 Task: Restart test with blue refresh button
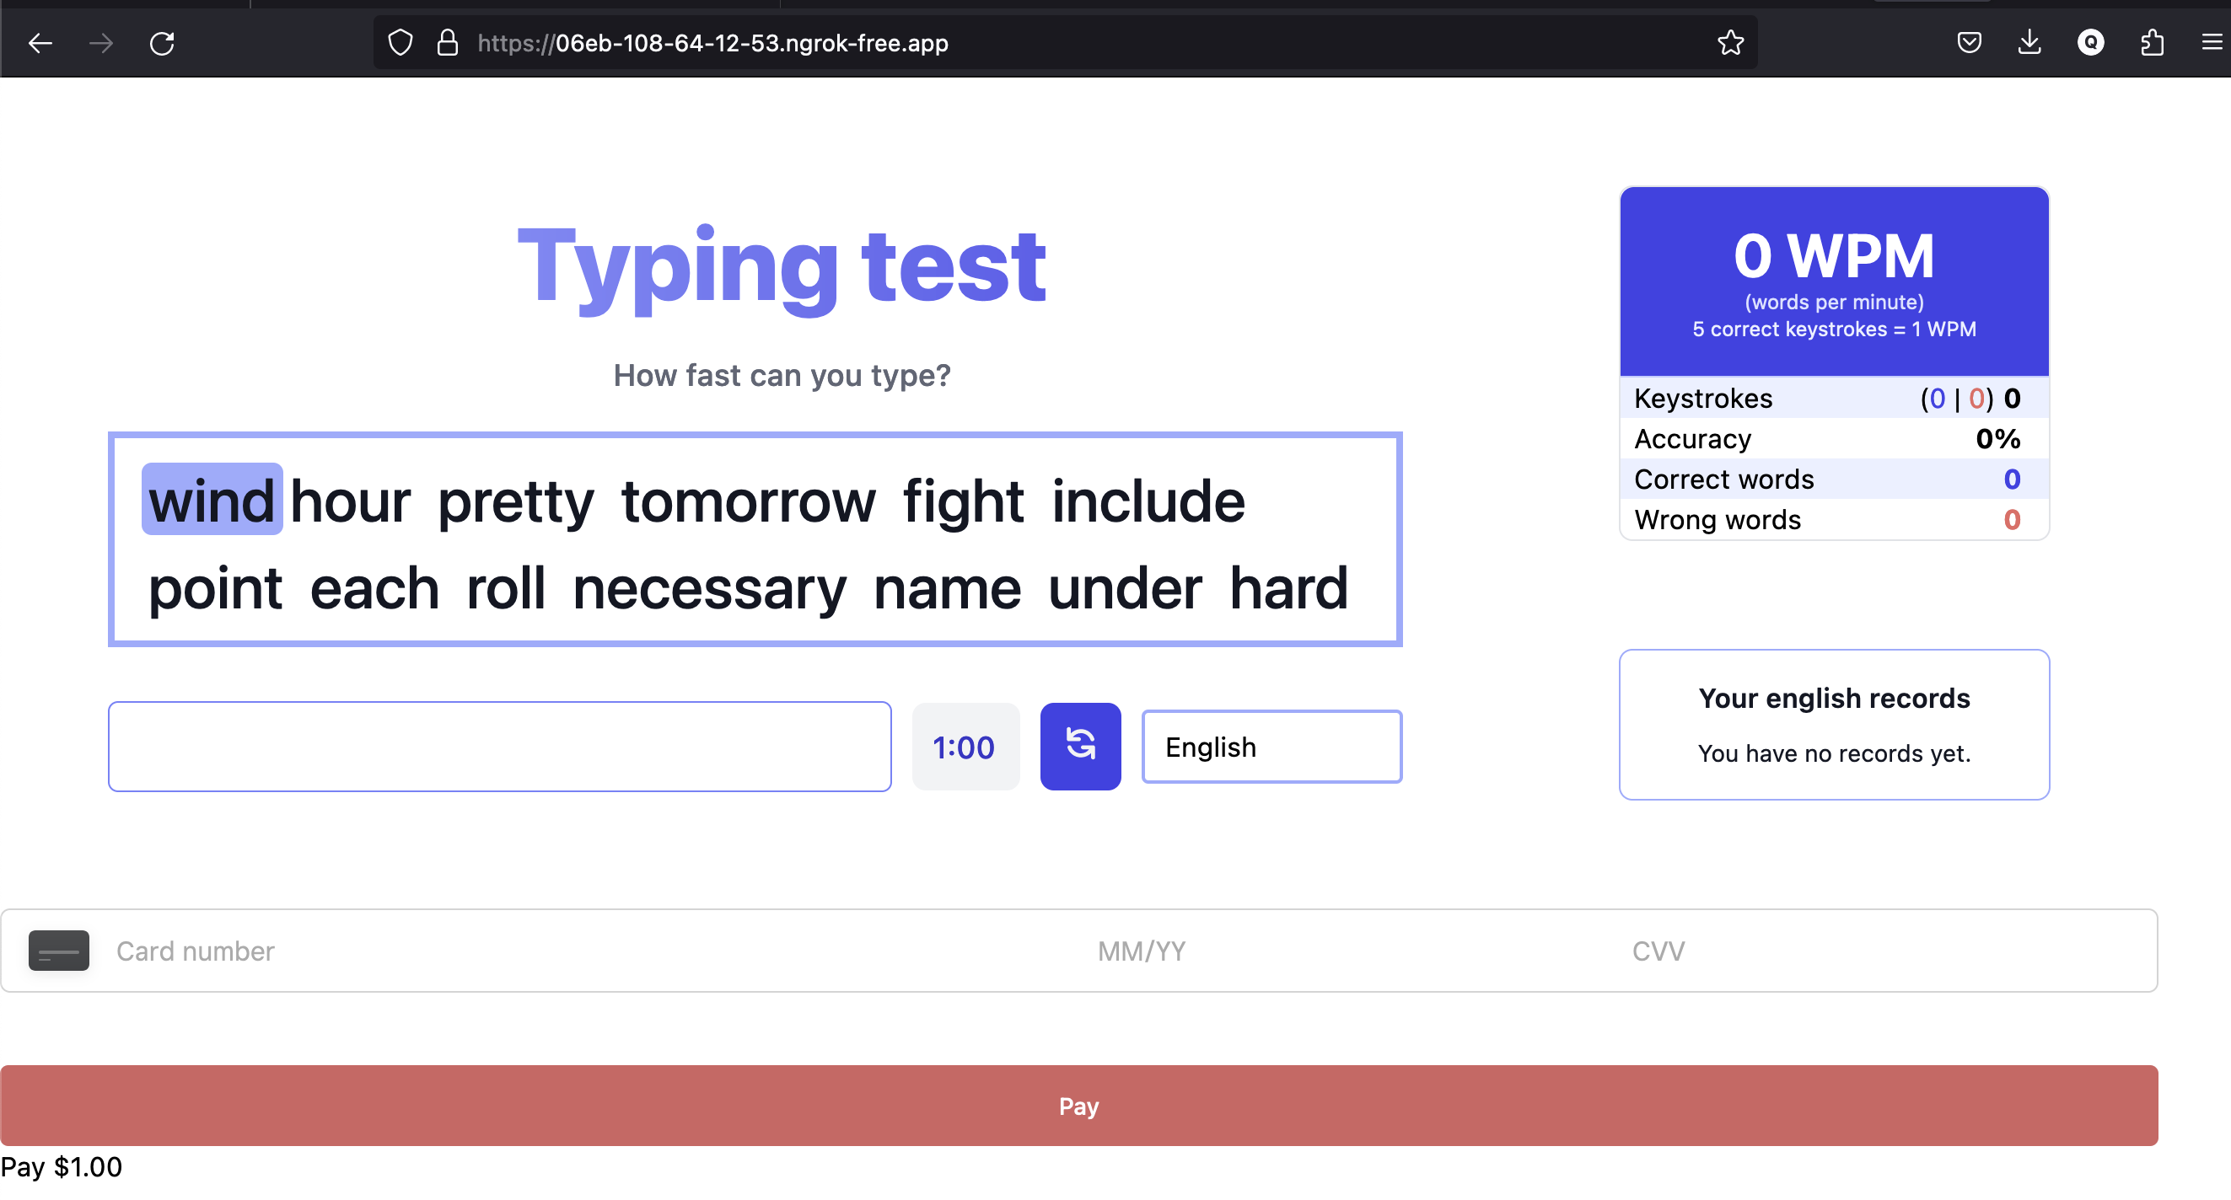[1080, 747]
